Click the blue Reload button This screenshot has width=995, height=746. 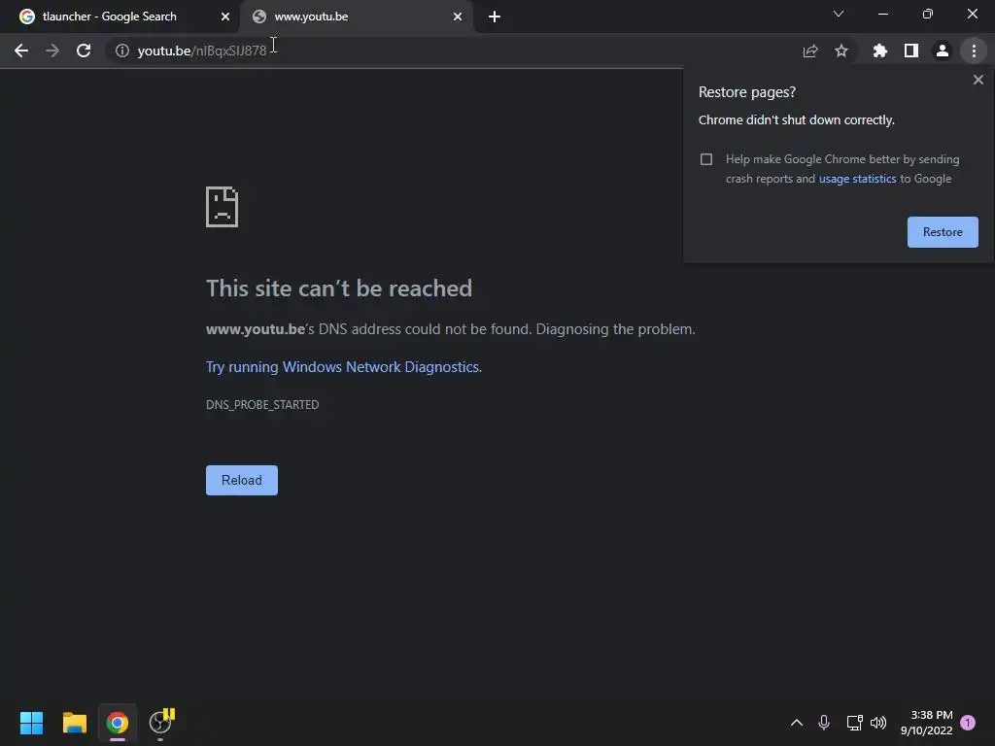point(242,480)
